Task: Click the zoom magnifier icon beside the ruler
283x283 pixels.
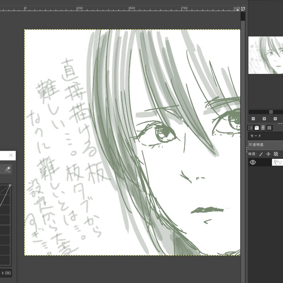Action: point(243,8)
